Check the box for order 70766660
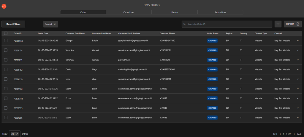Viewport: 304px width, 137px height. pyautogui.click(x=6, y=40)
